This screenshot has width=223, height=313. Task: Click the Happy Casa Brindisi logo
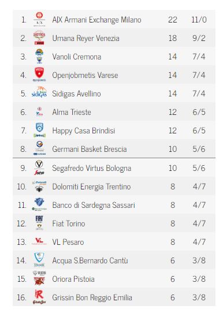(39, 130)
